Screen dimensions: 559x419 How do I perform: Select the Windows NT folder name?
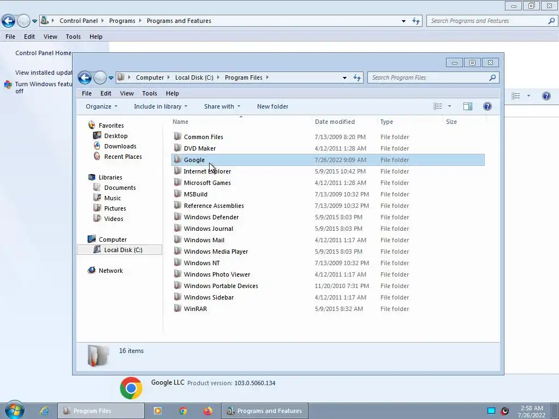202,263
